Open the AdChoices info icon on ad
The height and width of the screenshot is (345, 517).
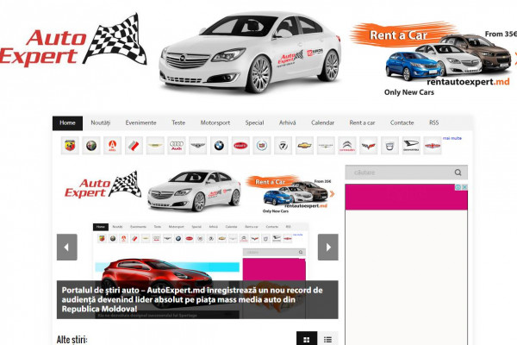tap(458, 187)
